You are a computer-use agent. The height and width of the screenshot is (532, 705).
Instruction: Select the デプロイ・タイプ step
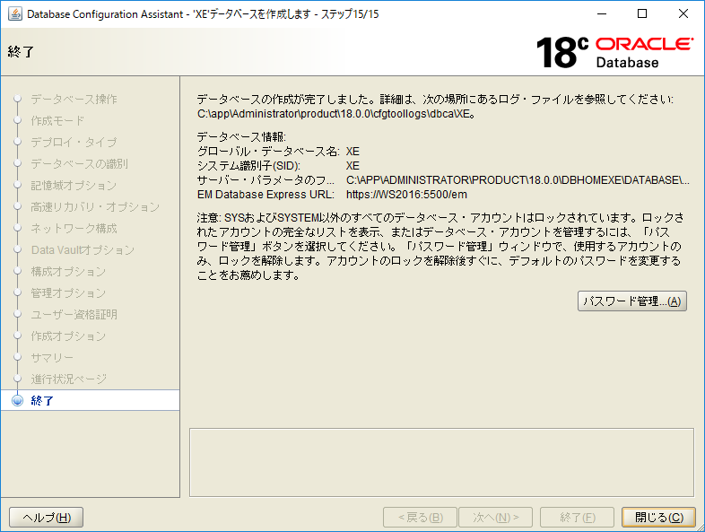click(x=74, y=142)
